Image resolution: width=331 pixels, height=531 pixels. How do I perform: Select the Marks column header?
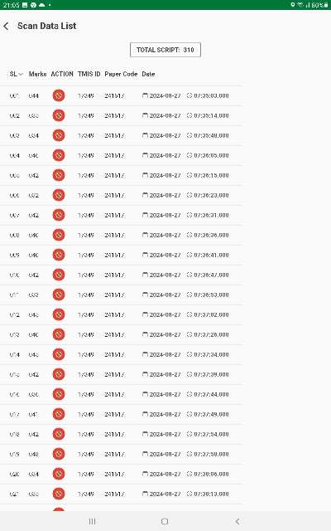click(x=37, y=74)
